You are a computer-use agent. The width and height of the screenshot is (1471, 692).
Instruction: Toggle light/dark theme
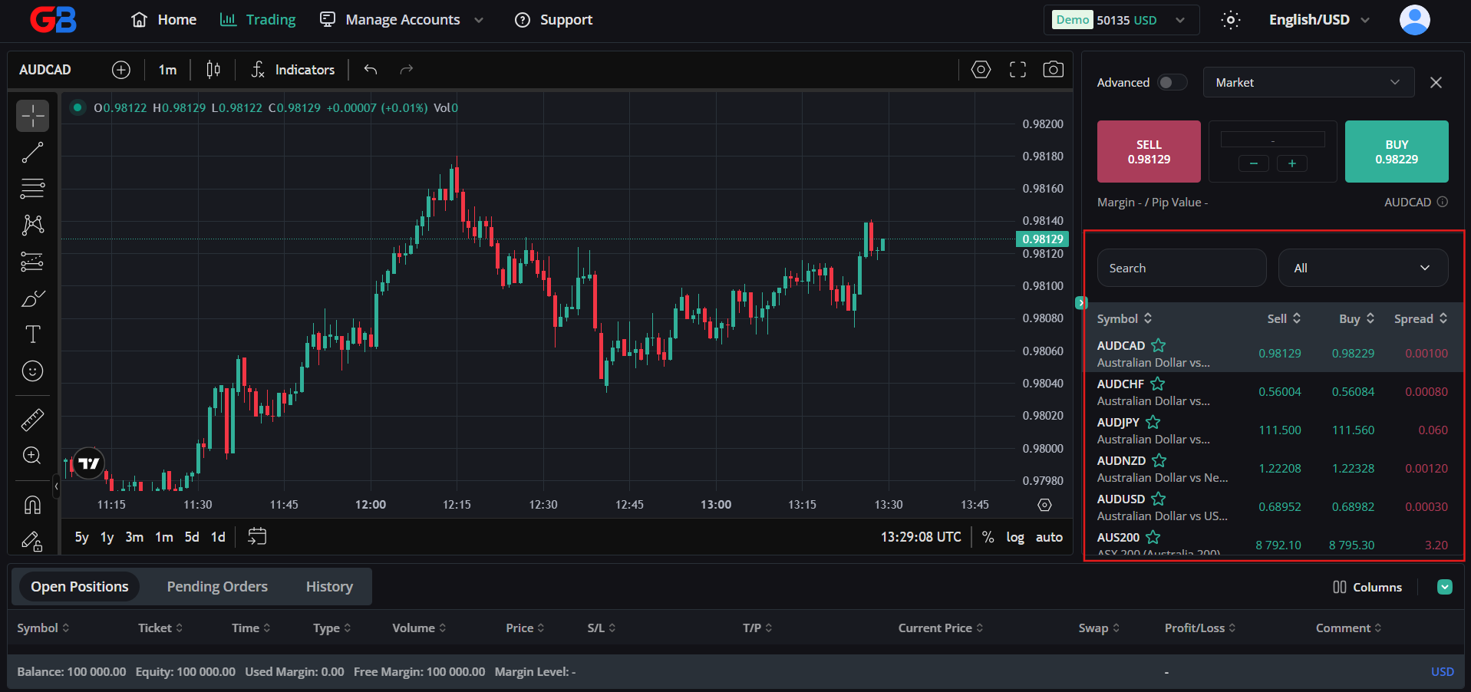1231,20
